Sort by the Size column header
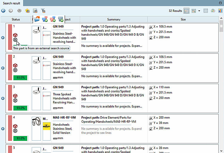Viewport: 224px width, 153px height. pyautogui.click(x=183, y=19)
